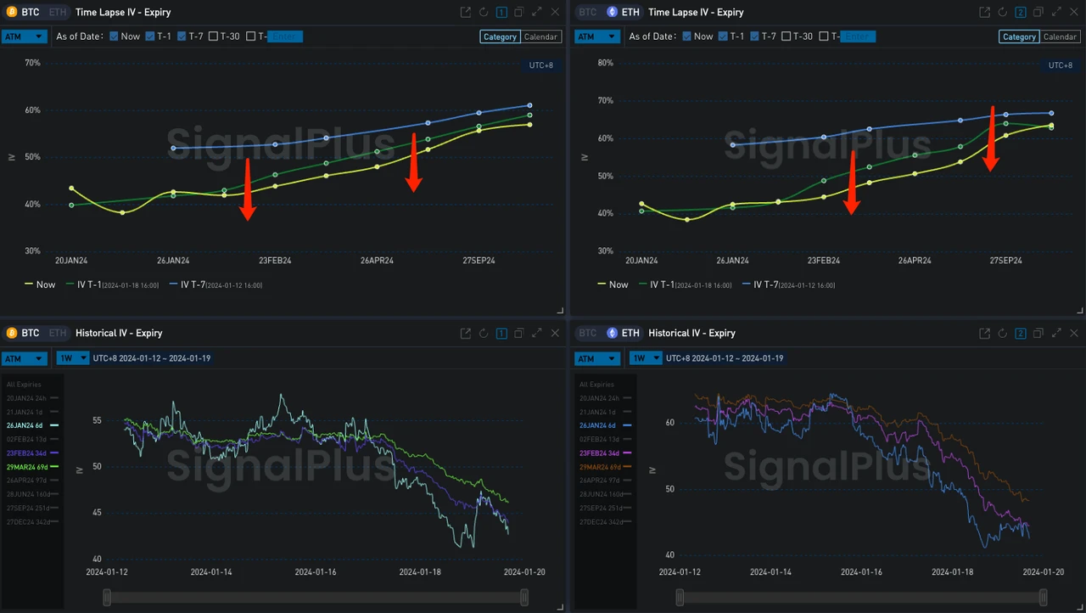Open BTC Time Lapse chart in new window

(x=465, y=12)
